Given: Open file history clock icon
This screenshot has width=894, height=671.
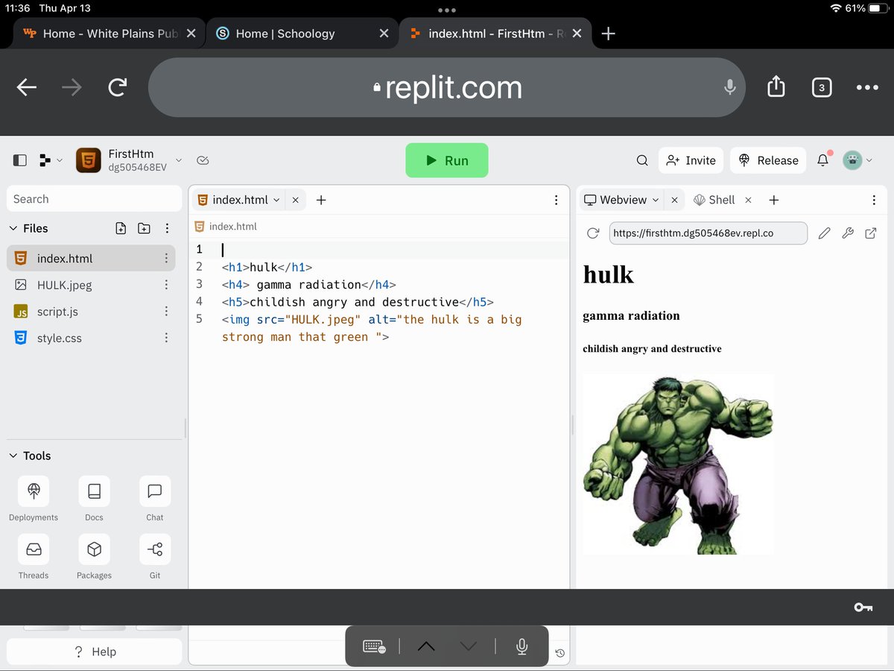Looking at the screenshot, I should coord(560,653).
